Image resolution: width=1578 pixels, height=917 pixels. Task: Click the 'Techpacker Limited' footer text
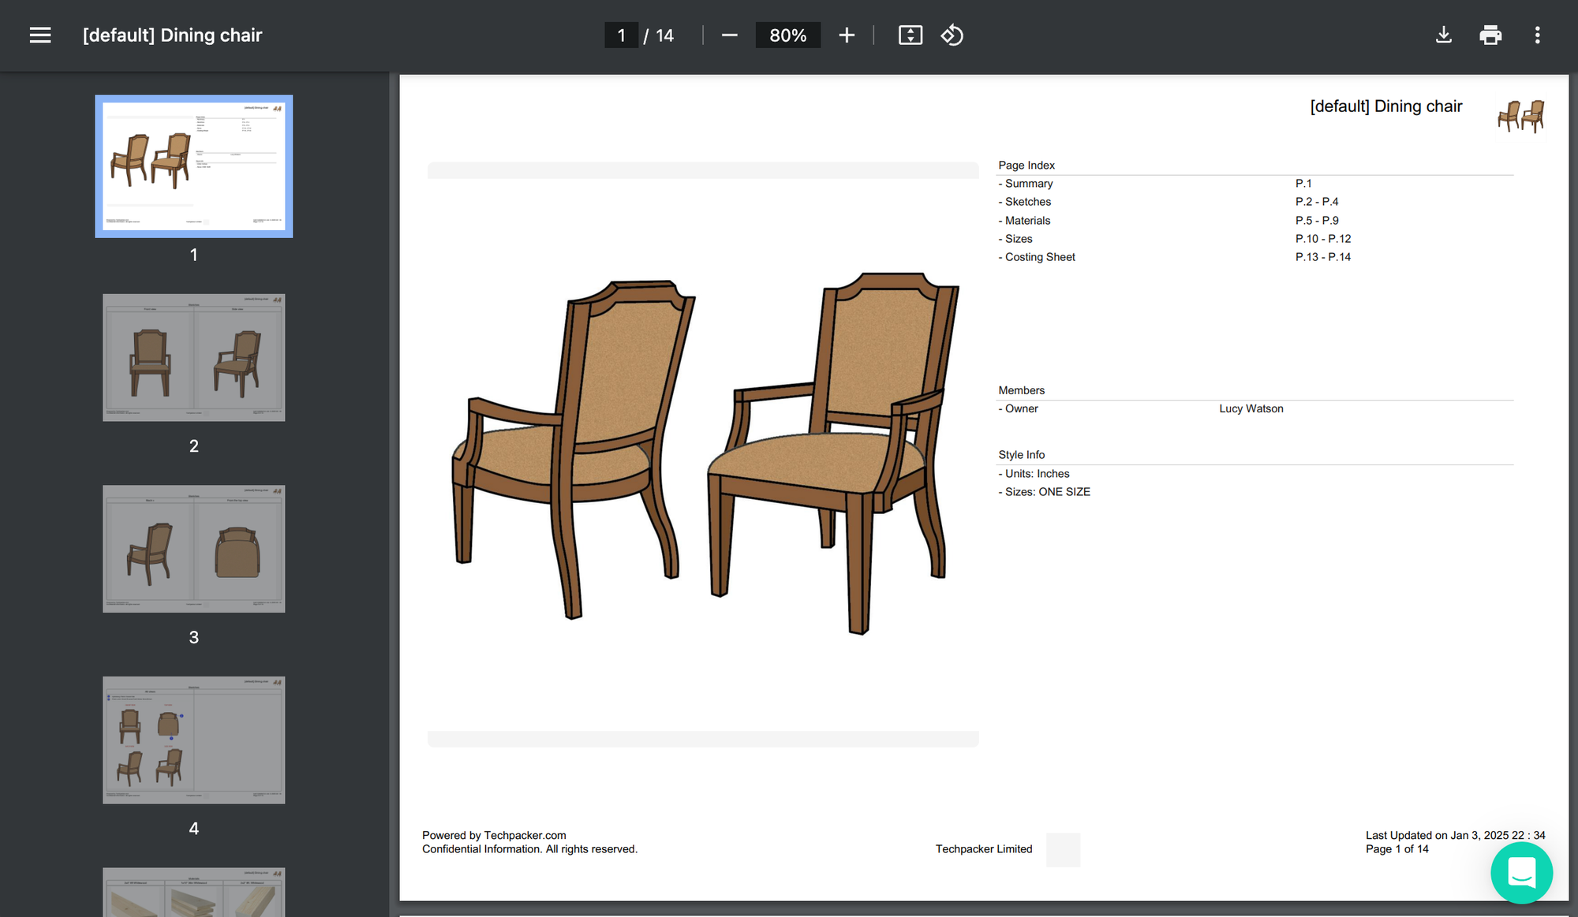[x=984, y=849]
